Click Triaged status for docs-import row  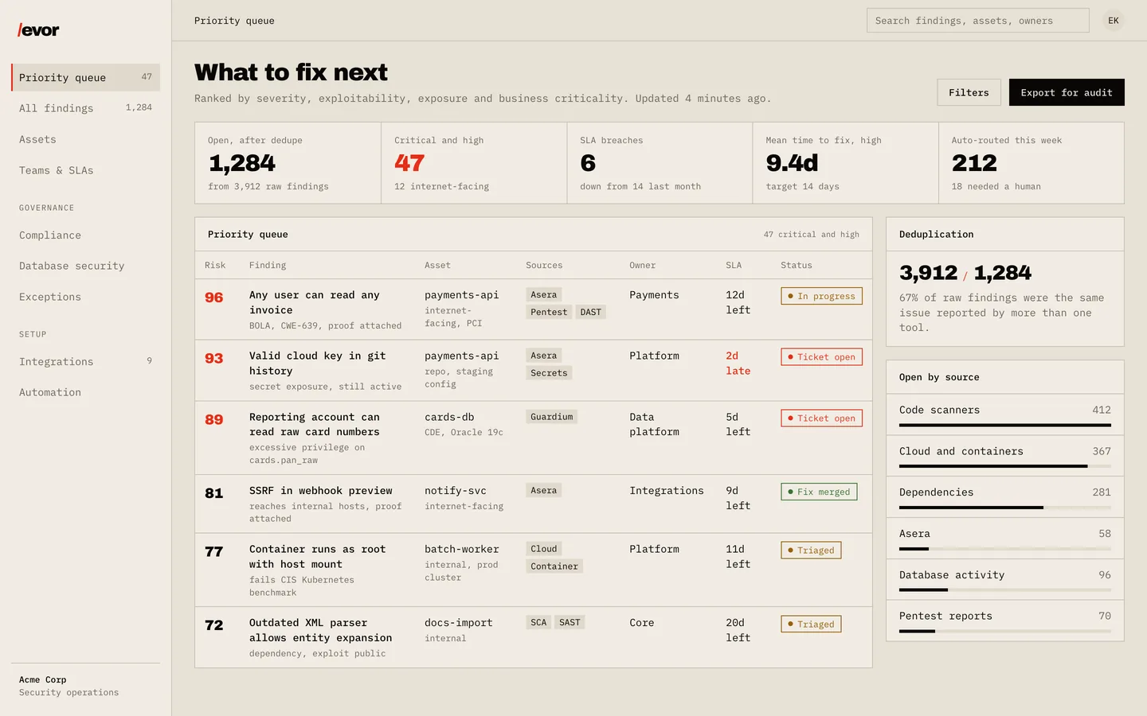(x=811, y=625)
